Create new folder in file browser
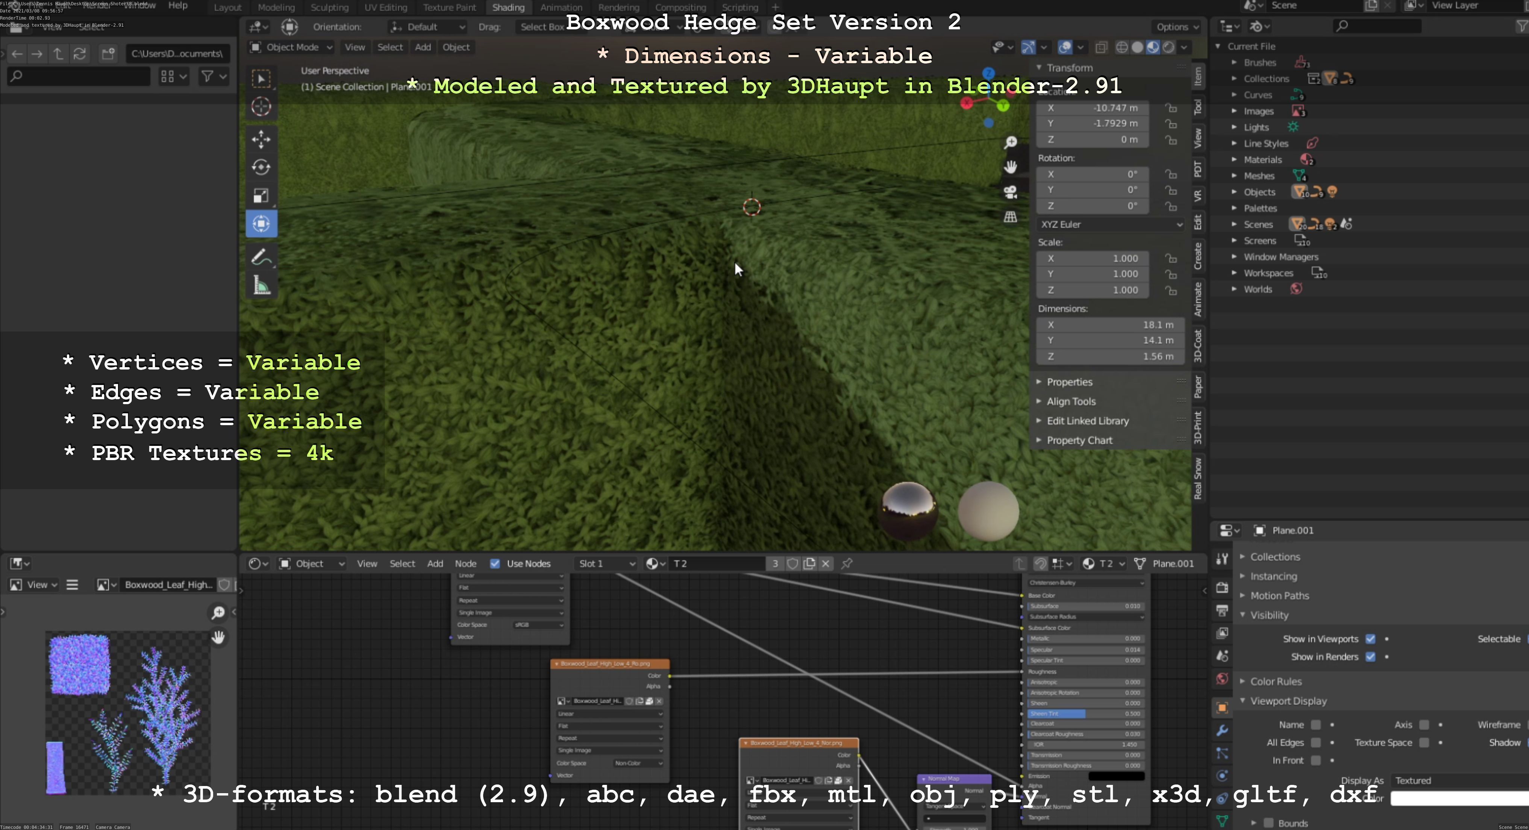 pyautogui.click(x=108, y=54)
